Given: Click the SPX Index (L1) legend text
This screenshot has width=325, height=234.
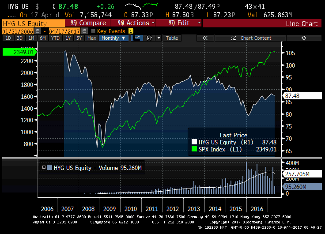Looking at the screenshot, I should pos(220,149).
